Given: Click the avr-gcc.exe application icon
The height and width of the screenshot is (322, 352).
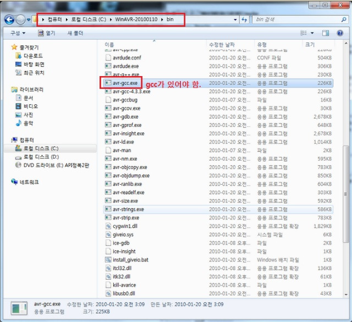Looking at the screenshot, I should [108, 83].
